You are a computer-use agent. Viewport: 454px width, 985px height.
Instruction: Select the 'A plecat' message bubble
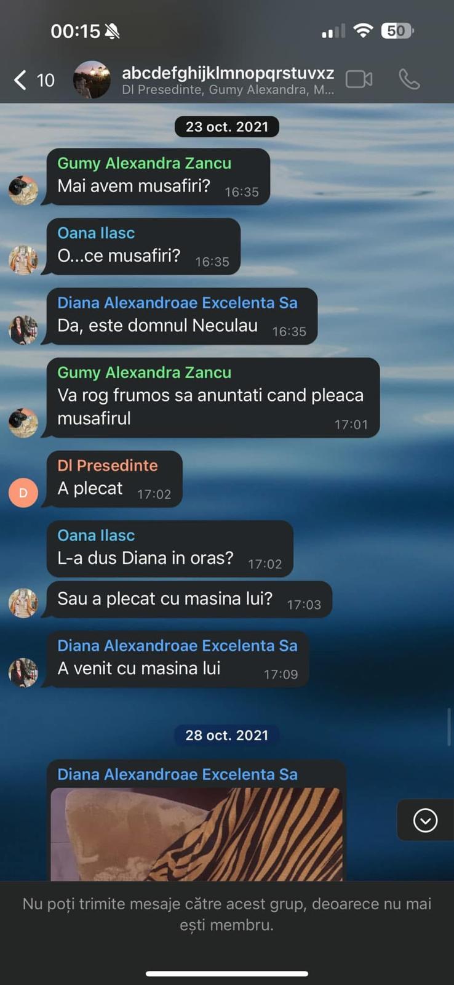point(114,479)
